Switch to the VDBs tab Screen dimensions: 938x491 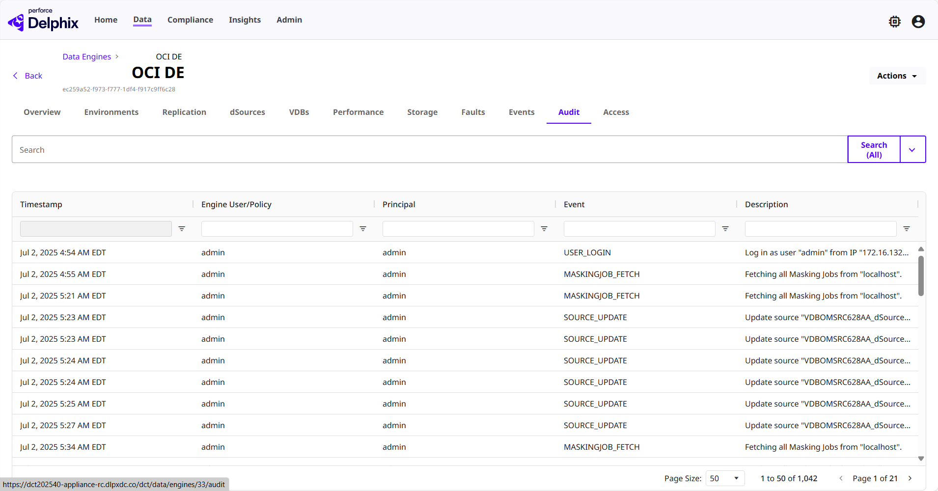(299, 112)
